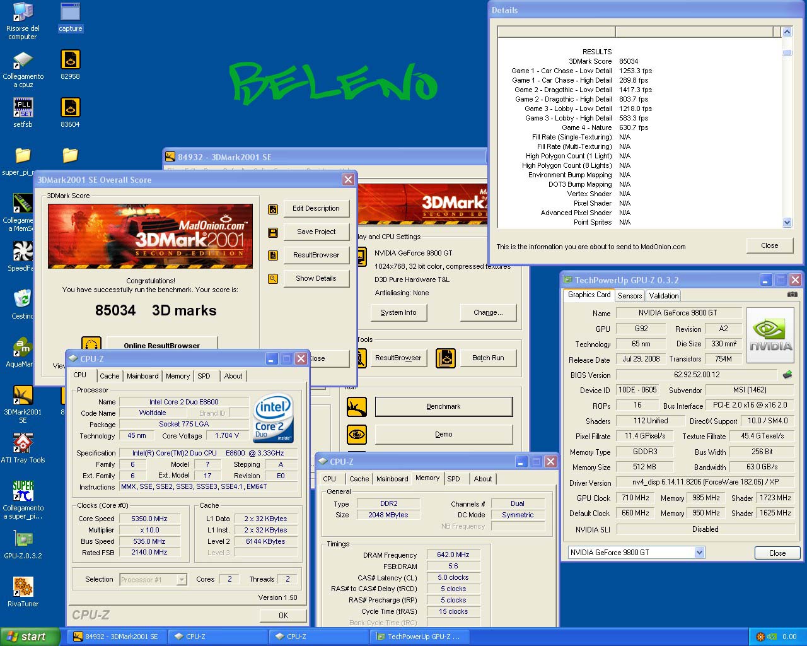Switch to Sensors tab in GPU-Z

coord(629,296)
